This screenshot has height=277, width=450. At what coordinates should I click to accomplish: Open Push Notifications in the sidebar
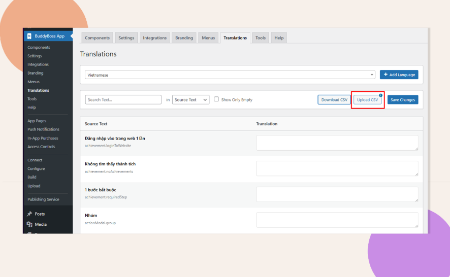[x=43, y=129]
